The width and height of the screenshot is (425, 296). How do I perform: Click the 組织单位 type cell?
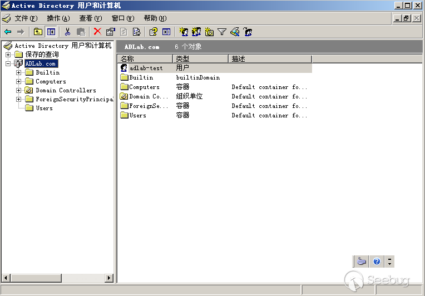pos(189,96)
